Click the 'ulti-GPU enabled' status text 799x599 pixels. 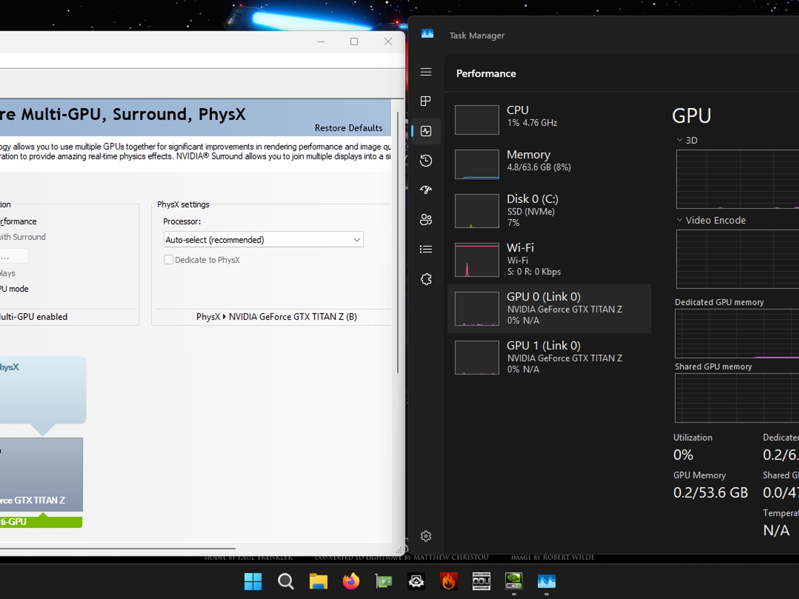pyautogui.click(x=34, y=317)
